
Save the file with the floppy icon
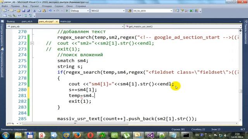(x=24, y=11)
